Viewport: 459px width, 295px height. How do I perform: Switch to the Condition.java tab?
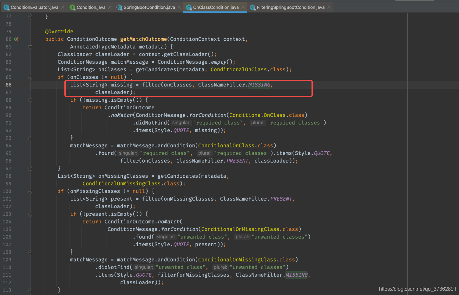pyautogui.click(x=91, y=7)
